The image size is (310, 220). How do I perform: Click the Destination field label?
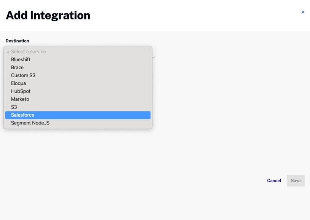(x=17, y=41)
